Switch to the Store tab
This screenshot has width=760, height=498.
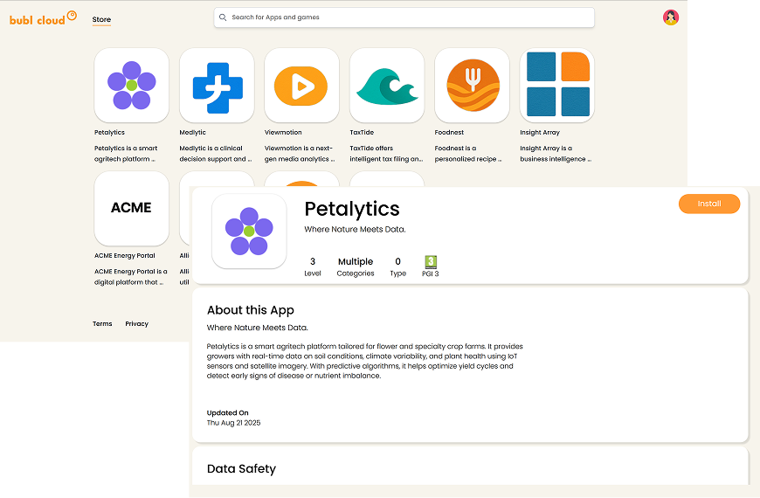101,19
